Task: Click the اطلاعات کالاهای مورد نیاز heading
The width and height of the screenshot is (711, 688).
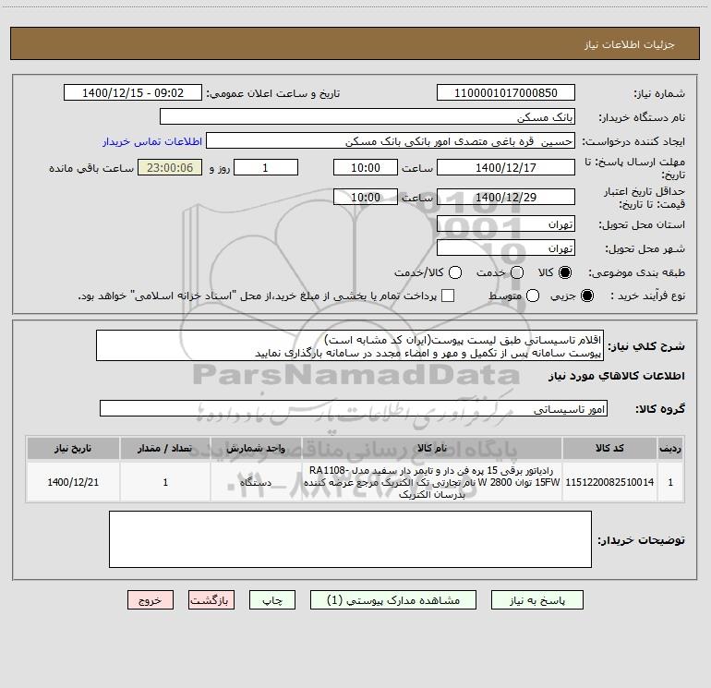Action: 617,376
